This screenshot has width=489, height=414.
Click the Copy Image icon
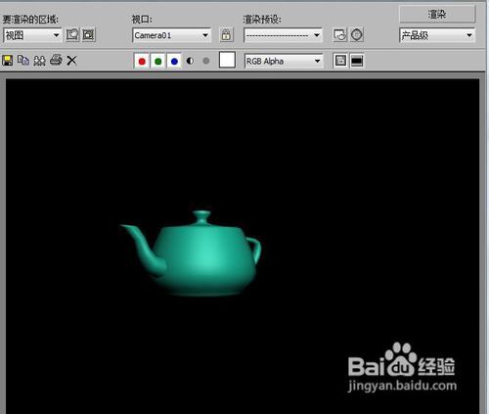[x=23, y=61]
